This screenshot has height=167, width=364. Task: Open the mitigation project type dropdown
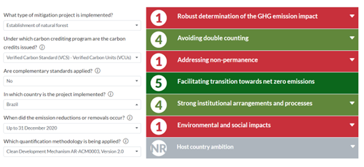pyautogui.click(x=72, y=25)
